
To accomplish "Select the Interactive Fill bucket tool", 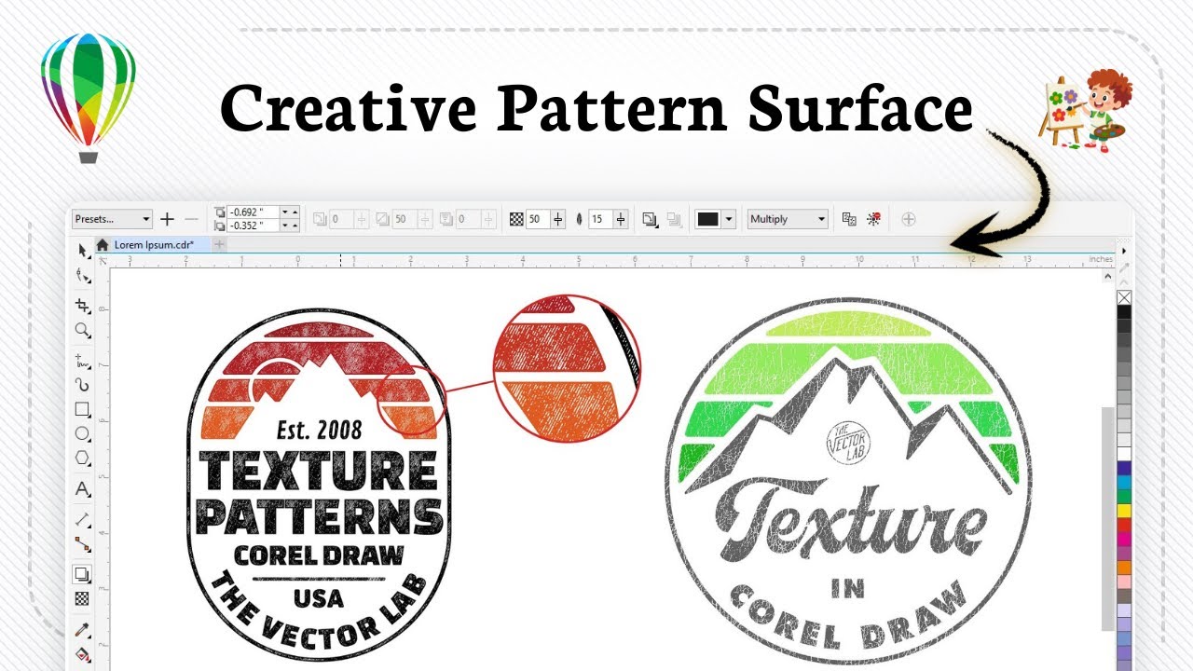I will (x=82, y=654).
